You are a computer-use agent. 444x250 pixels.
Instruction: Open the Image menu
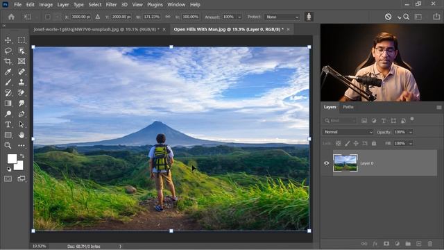[46, 5]
